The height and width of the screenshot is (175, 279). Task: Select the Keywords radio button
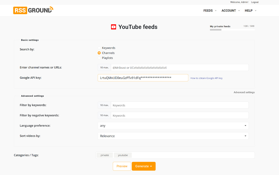coord(99,48)
